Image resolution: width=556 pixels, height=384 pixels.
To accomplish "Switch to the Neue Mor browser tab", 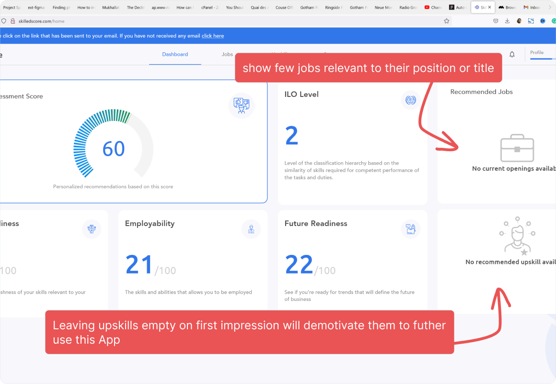I will point(383,7).
